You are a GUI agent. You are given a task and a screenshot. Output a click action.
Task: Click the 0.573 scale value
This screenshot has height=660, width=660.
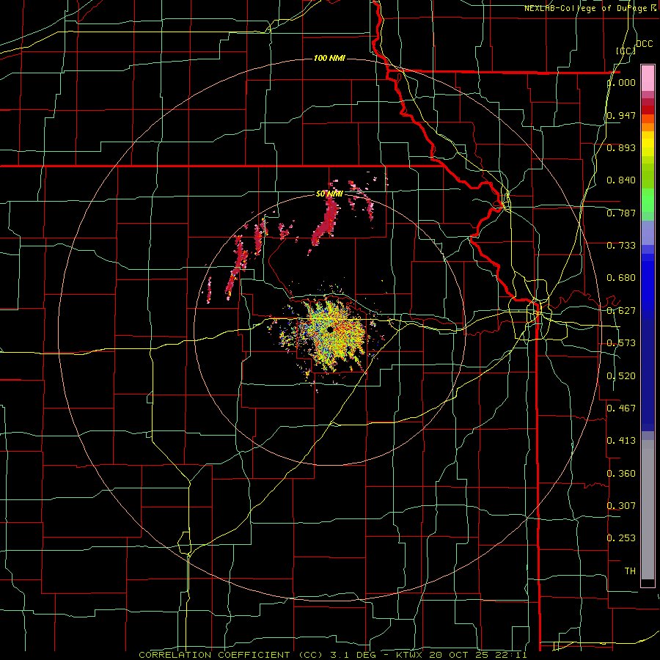coord(621,343)
